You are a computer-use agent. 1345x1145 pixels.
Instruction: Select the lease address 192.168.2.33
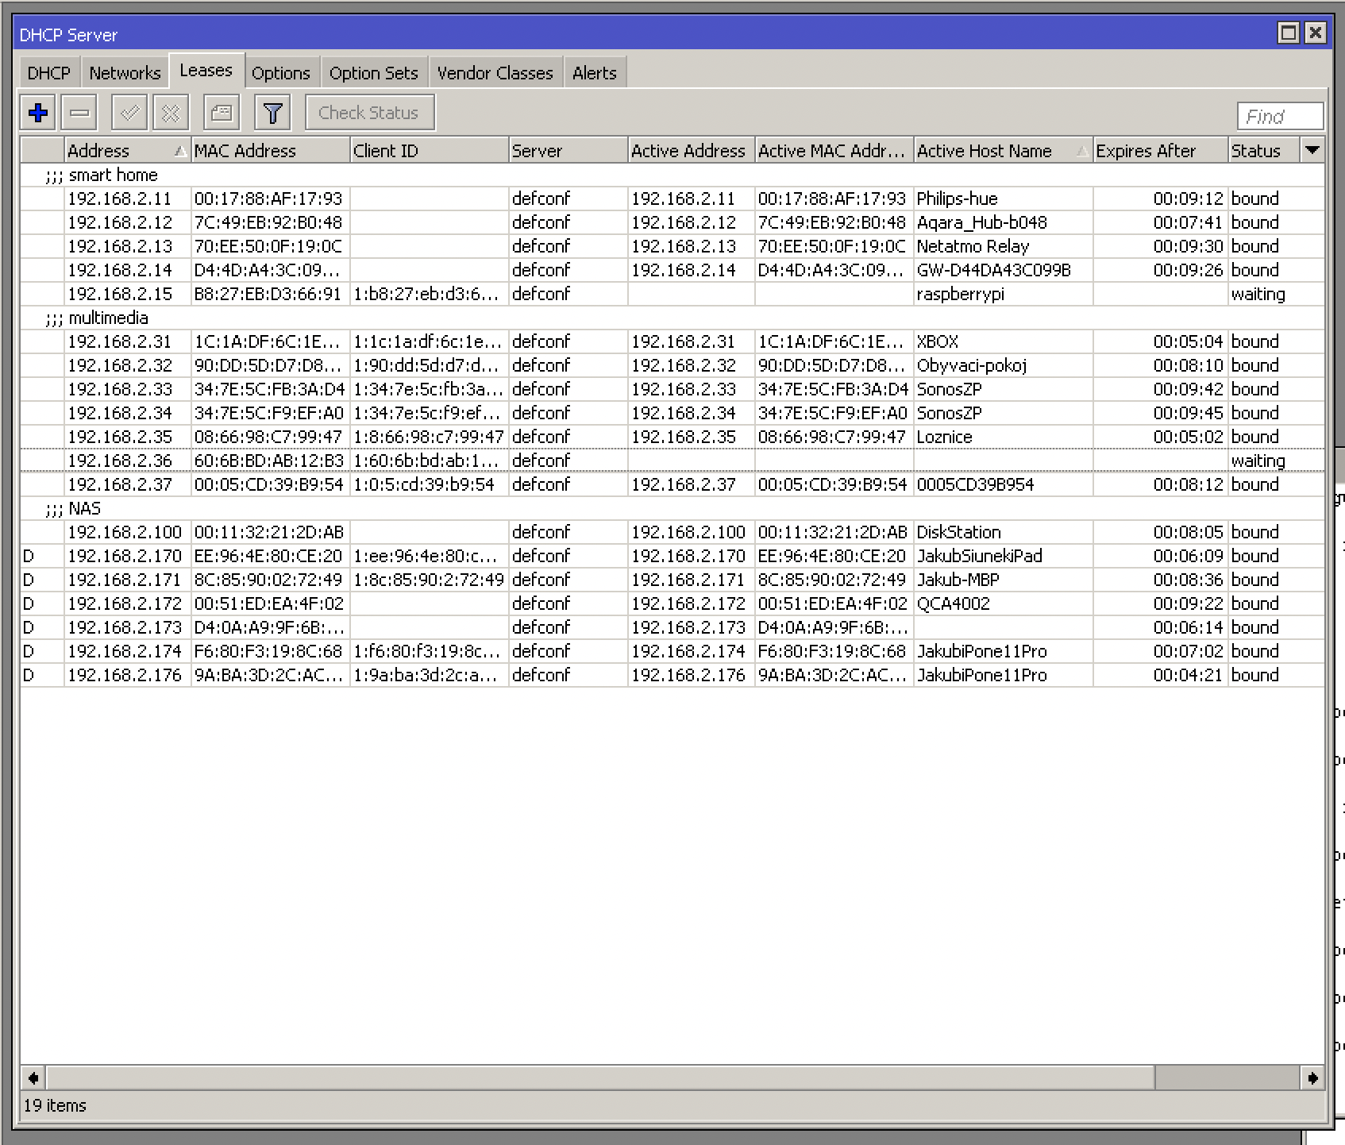click(119, 389)
